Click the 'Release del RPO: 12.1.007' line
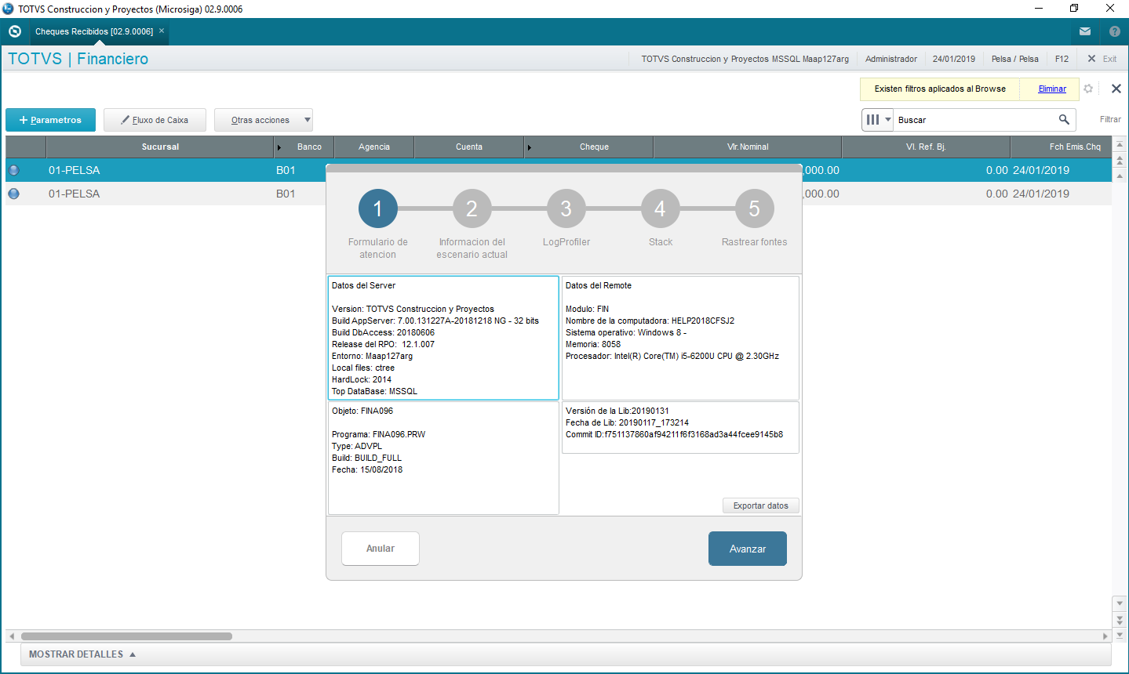Viewport: 1129px width, 674px height. tap(383, 344)
